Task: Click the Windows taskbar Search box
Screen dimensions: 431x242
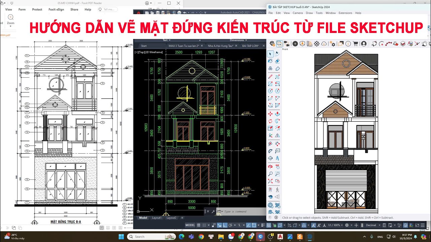Action: (x=151, y=237)
